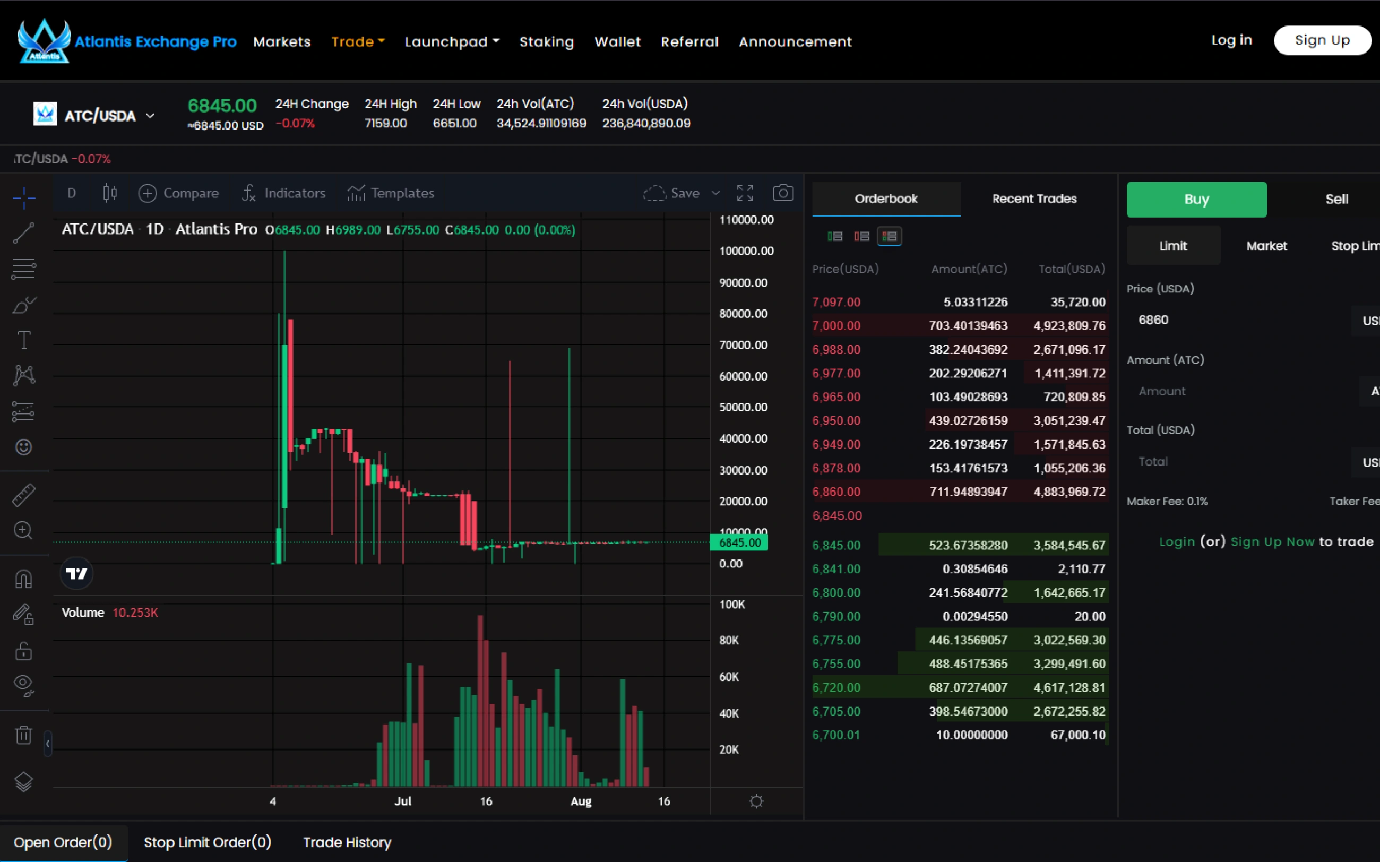Toggle stay in drawing mode
Screen dimensions: 1380x862
pyautogui.click(x=24, y=614)
